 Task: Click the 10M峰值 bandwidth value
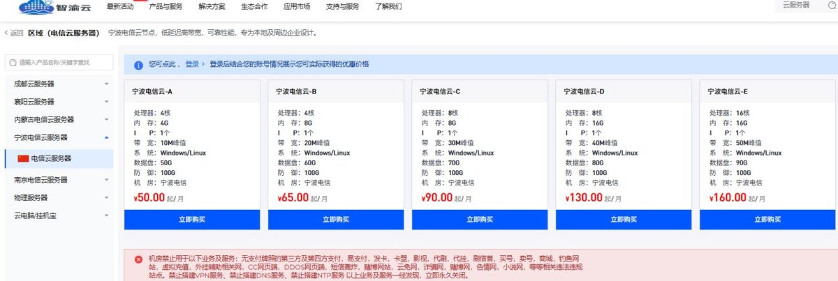(175, 143)
